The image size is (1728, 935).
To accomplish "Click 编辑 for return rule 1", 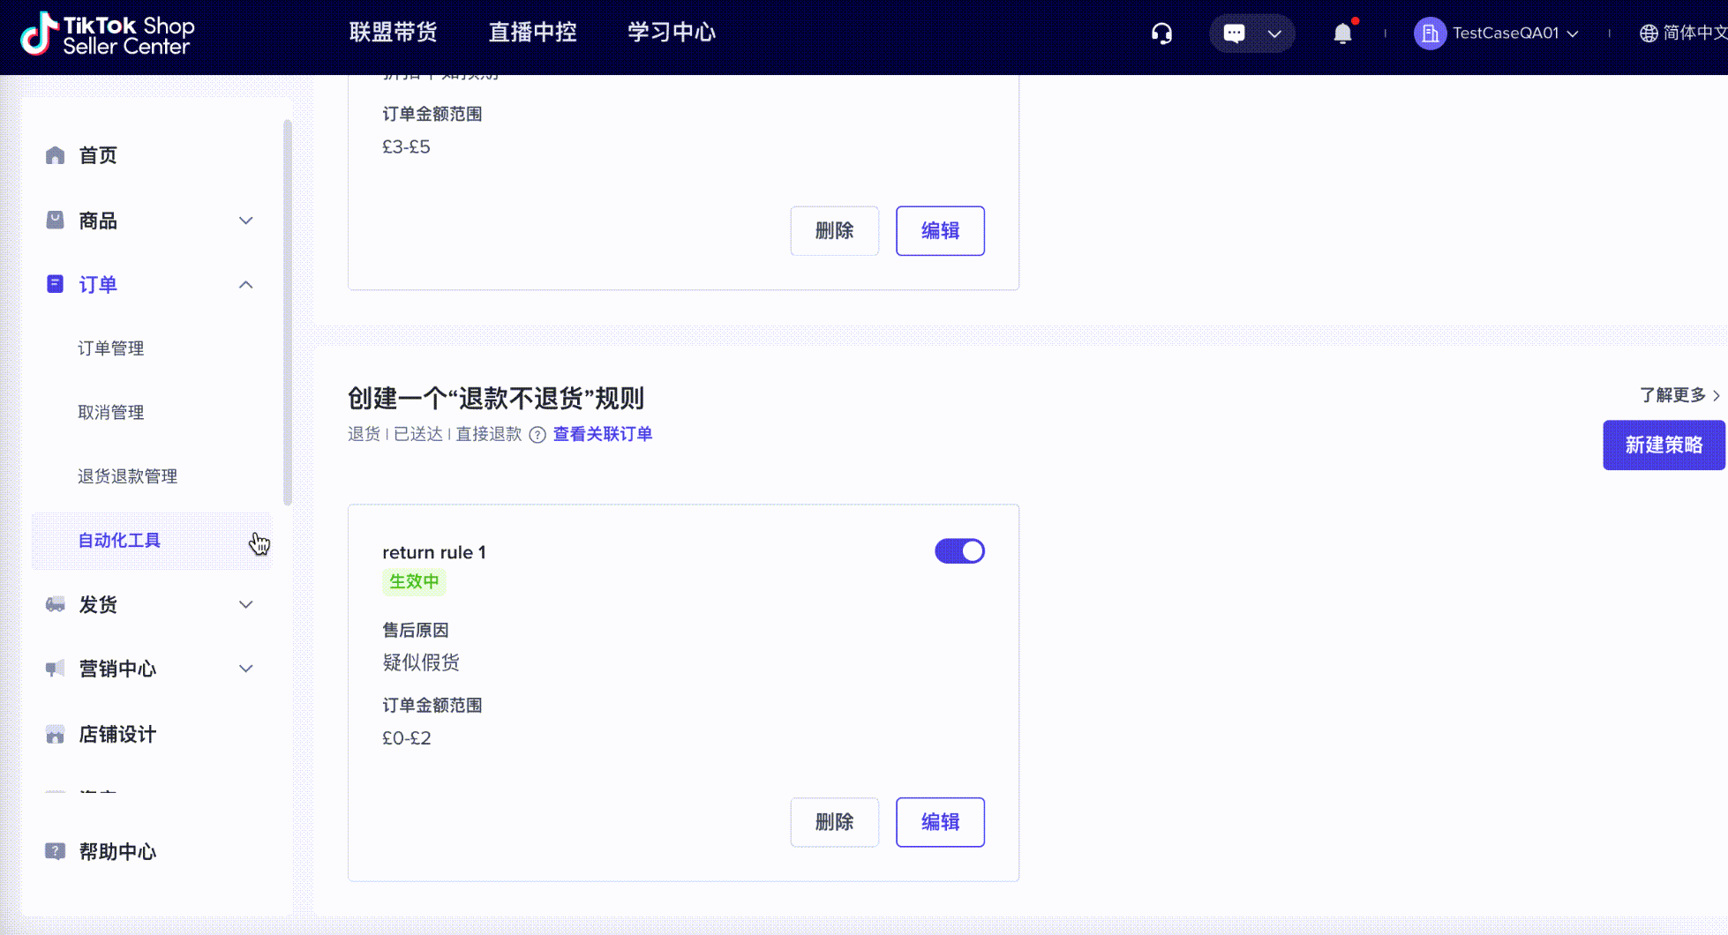I will tap(940, 822).
